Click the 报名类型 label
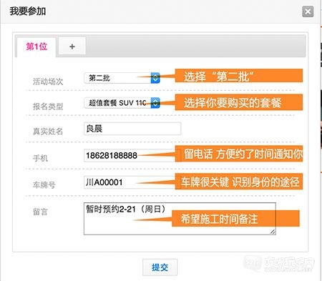Screen dimensions: 322x281 pos(48,107)
